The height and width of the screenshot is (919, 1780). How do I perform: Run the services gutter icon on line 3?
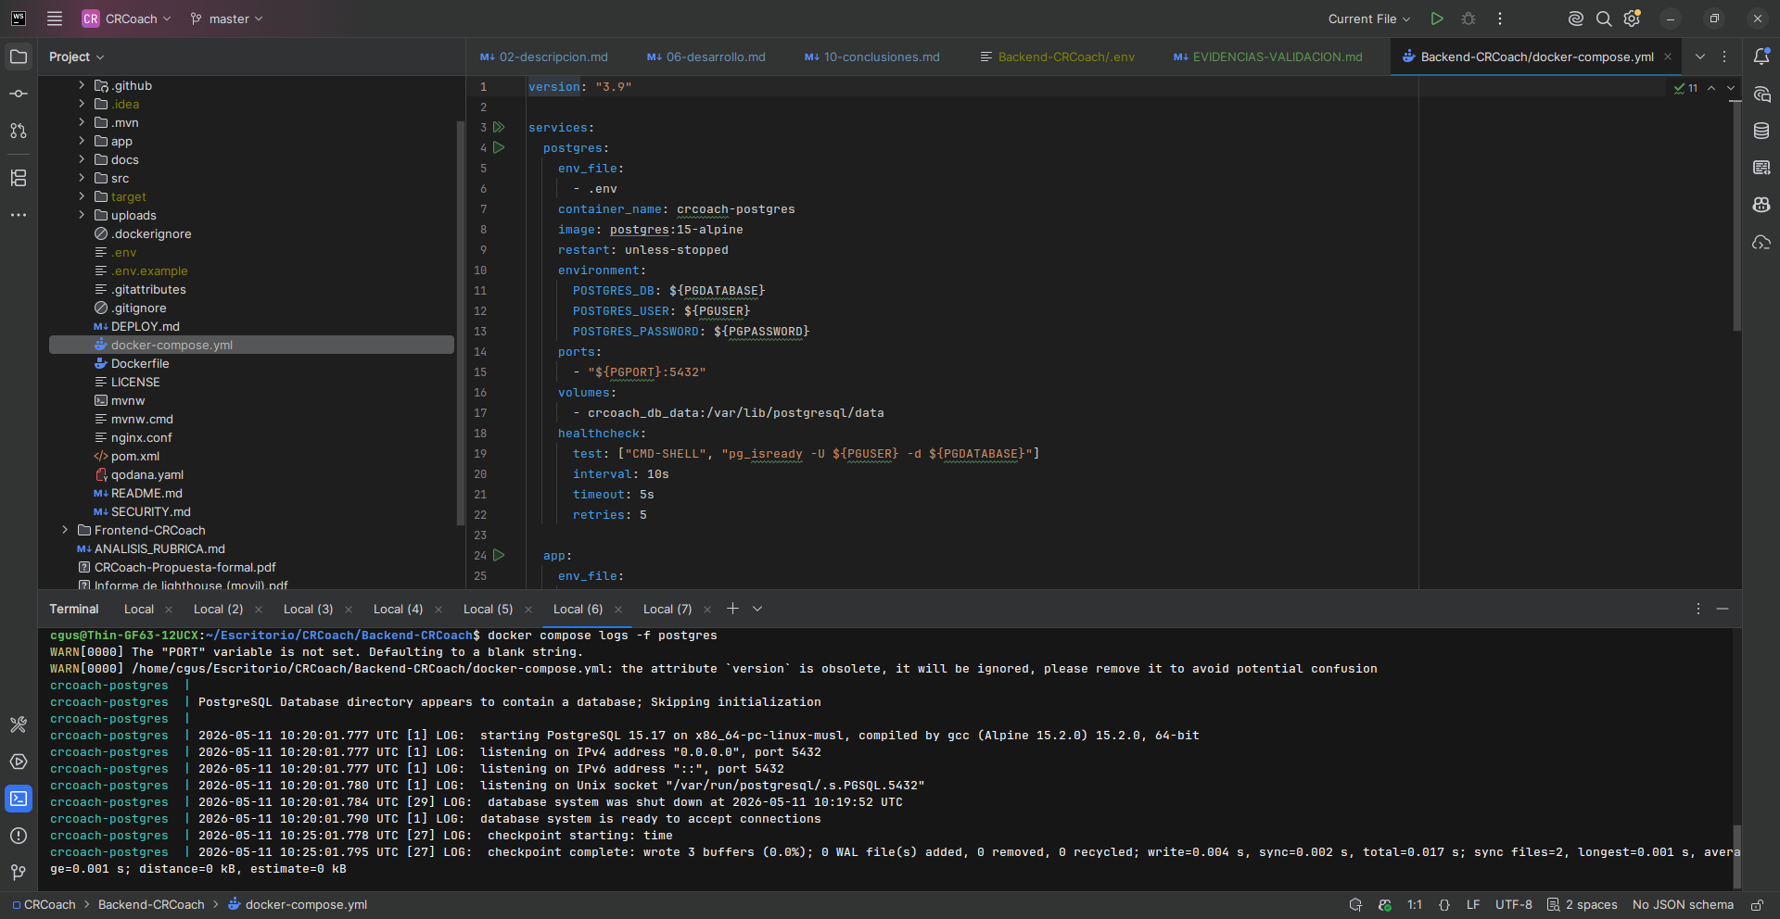tap(499, 127)
